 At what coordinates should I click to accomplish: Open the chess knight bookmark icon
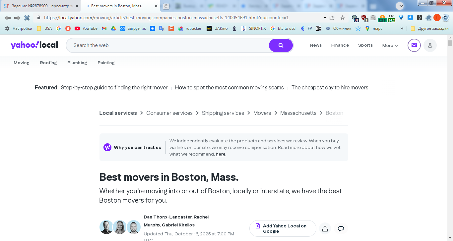(234, 28)
